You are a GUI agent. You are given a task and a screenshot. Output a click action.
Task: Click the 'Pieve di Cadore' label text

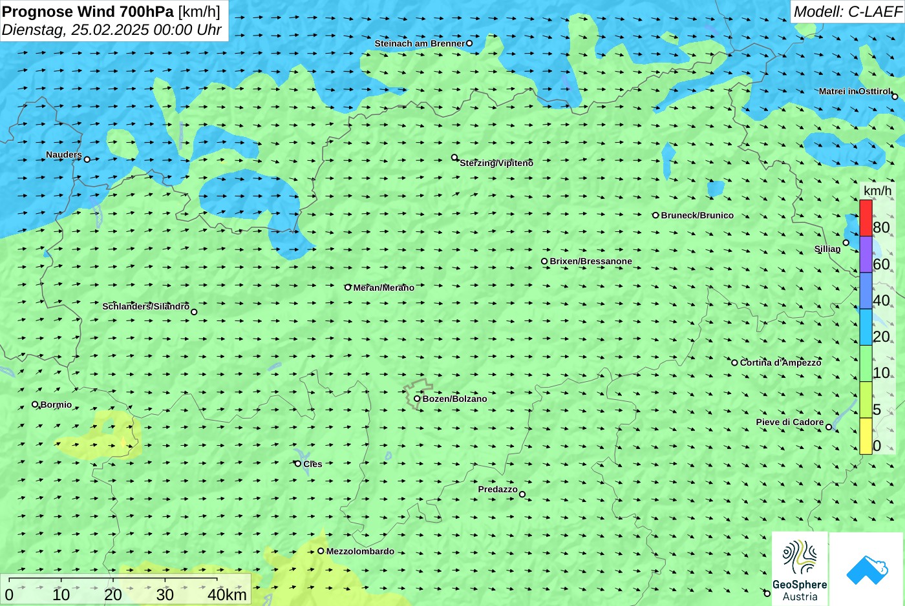click(790, 422)
